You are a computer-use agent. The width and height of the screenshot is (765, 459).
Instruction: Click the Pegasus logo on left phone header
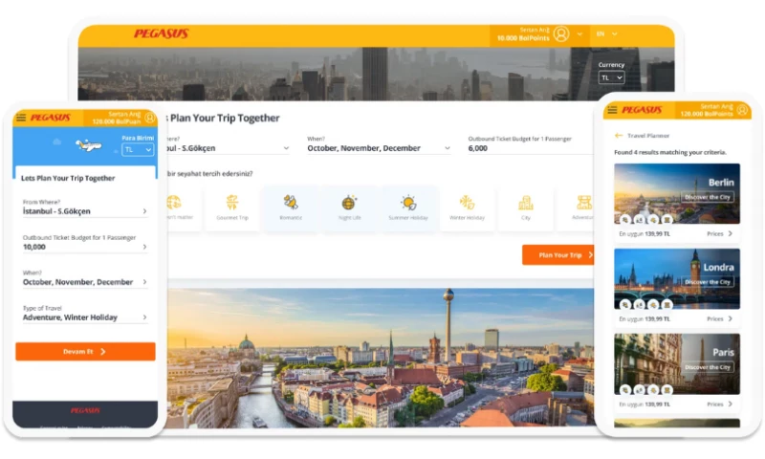click(51, 118)
